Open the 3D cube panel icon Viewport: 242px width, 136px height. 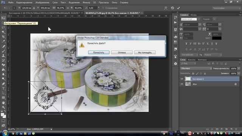(x=175, y=64)
